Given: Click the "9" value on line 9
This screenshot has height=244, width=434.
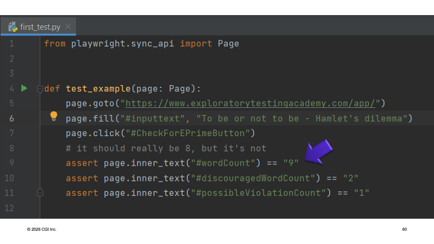Looking at the screenshot, I should click(x=291, y=163).
